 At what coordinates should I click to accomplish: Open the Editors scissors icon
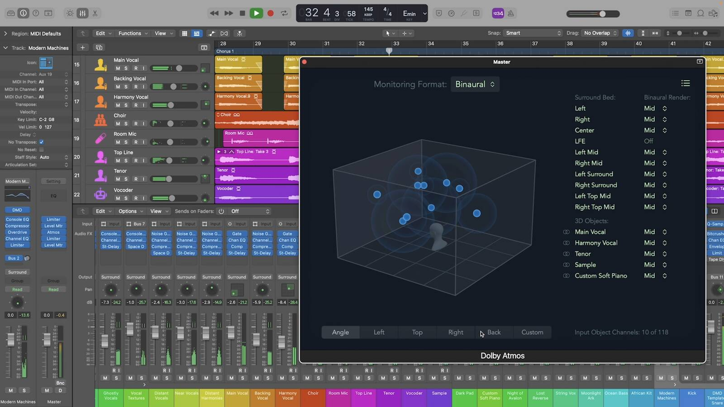pos(95,13)
